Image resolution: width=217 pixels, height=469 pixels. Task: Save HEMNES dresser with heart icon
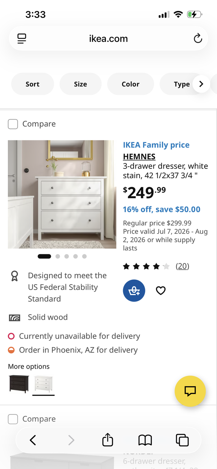coord(161,290)
